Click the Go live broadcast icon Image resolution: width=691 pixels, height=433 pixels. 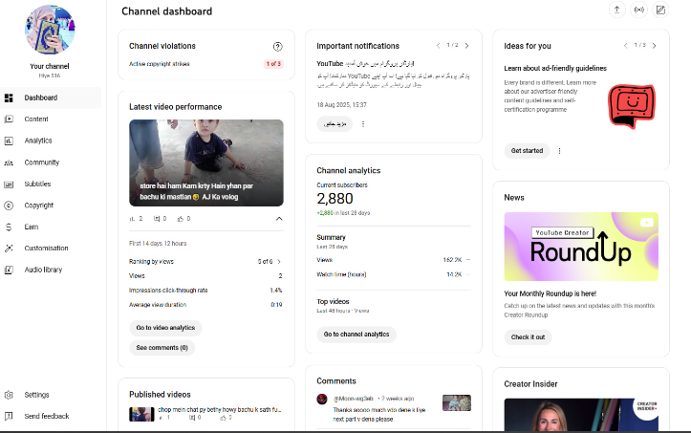(x=639, y=10)
